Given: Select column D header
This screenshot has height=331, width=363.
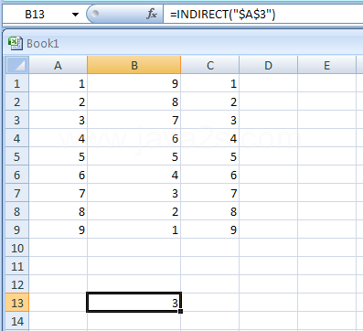Looking at the screenshot, I should [268, 65].
